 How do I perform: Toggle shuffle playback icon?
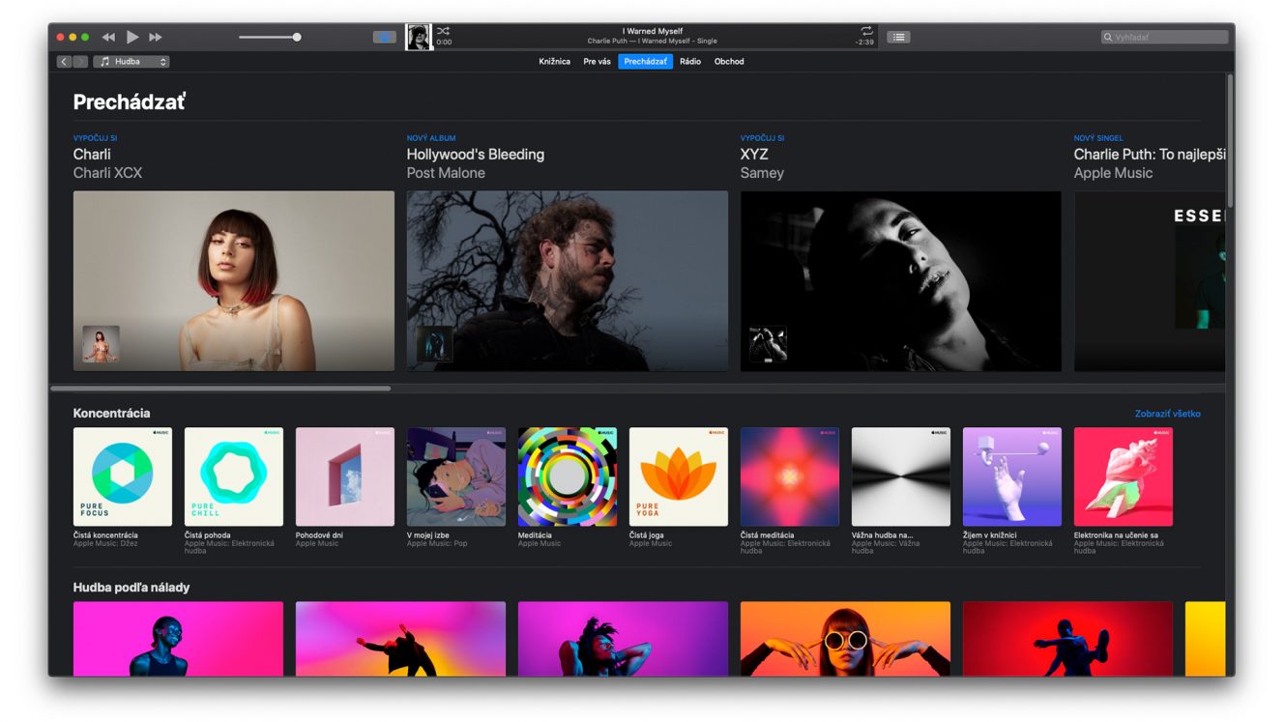pos(444,31)
